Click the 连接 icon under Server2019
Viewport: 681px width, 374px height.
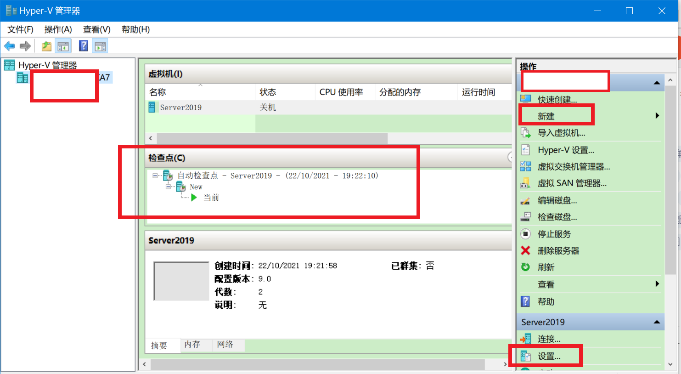526,339
